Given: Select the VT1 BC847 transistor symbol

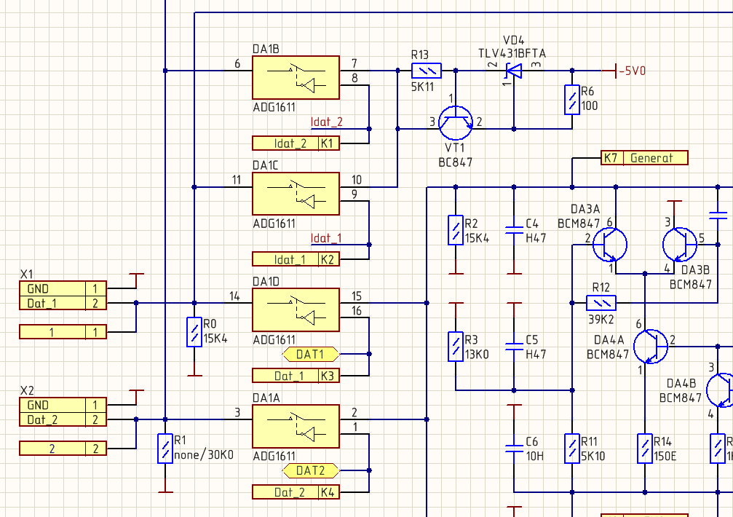Looking at the screenshot, I should [x=456, y=123].
